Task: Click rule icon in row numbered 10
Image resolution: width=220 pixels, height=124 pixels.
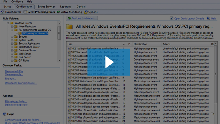Action: pyautogui.click(x=69, y=81)
